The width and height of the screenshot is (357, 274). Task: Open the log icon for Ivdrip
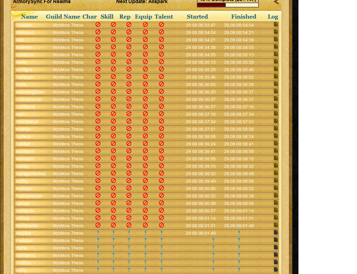point(276,270)
